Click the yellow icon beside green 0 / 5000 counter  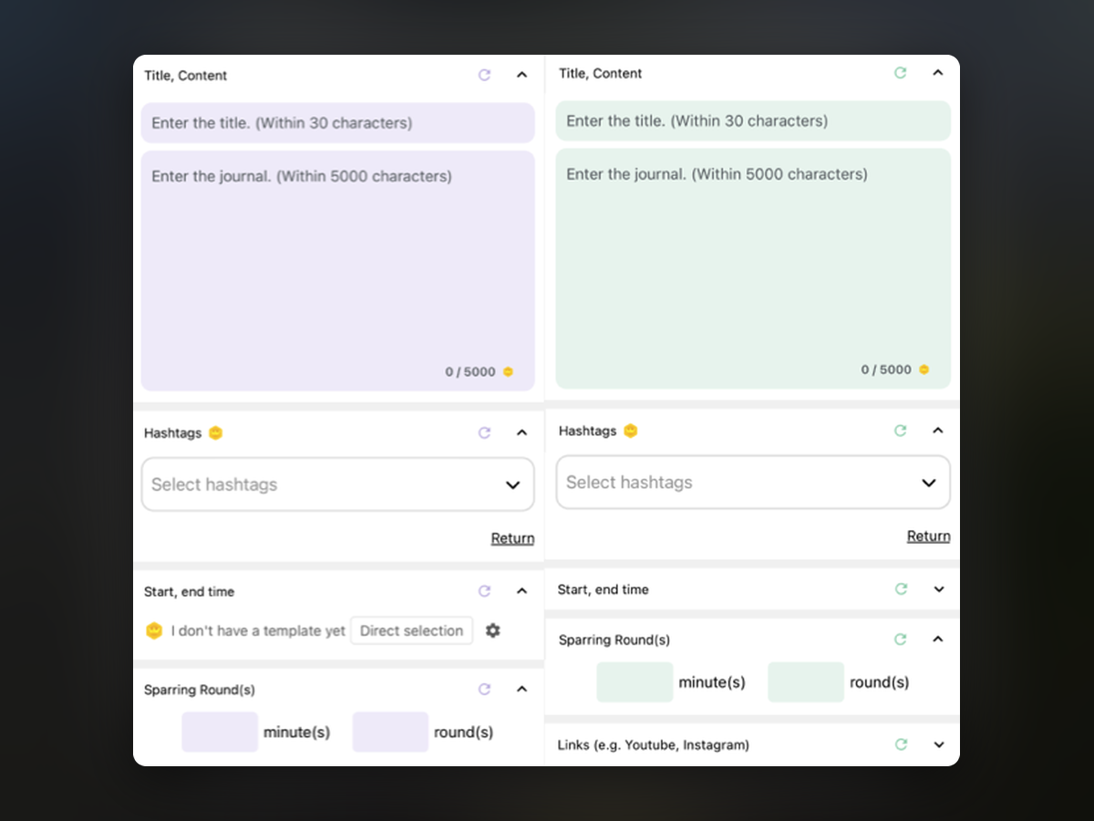924,369
